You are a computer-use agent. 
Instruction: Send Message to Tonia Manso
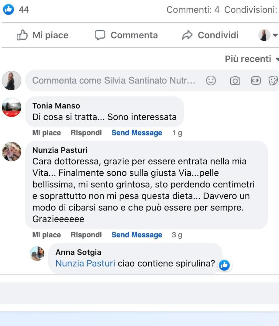tap(137, 133)
